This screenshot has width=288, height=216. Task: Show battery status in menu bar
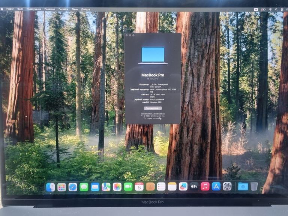pos(263,9)
